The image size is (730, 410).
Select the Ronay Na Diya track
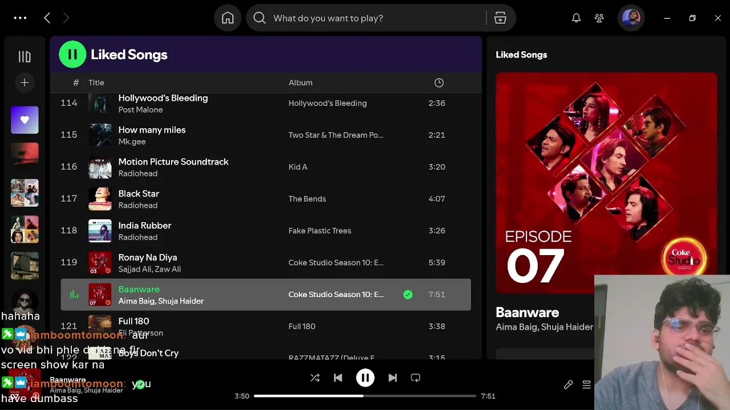click(148, 257)
